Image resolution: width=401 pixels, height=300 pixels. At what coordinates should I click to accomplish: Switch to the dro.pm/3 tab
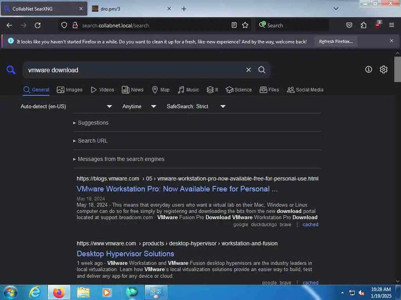132,9
